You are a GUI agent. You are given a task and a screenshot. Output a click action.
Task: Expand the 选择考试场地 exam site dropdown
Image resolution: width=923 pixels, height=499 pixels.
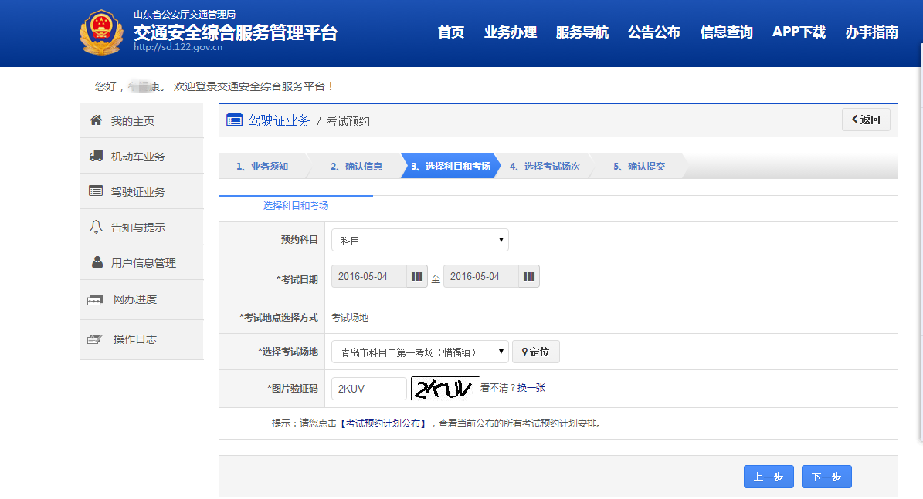click(420, 352)
